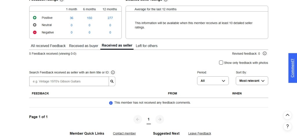Click the Leave Feedback link
The height and width of the screenshot is (136, 297).
(200, 133)
